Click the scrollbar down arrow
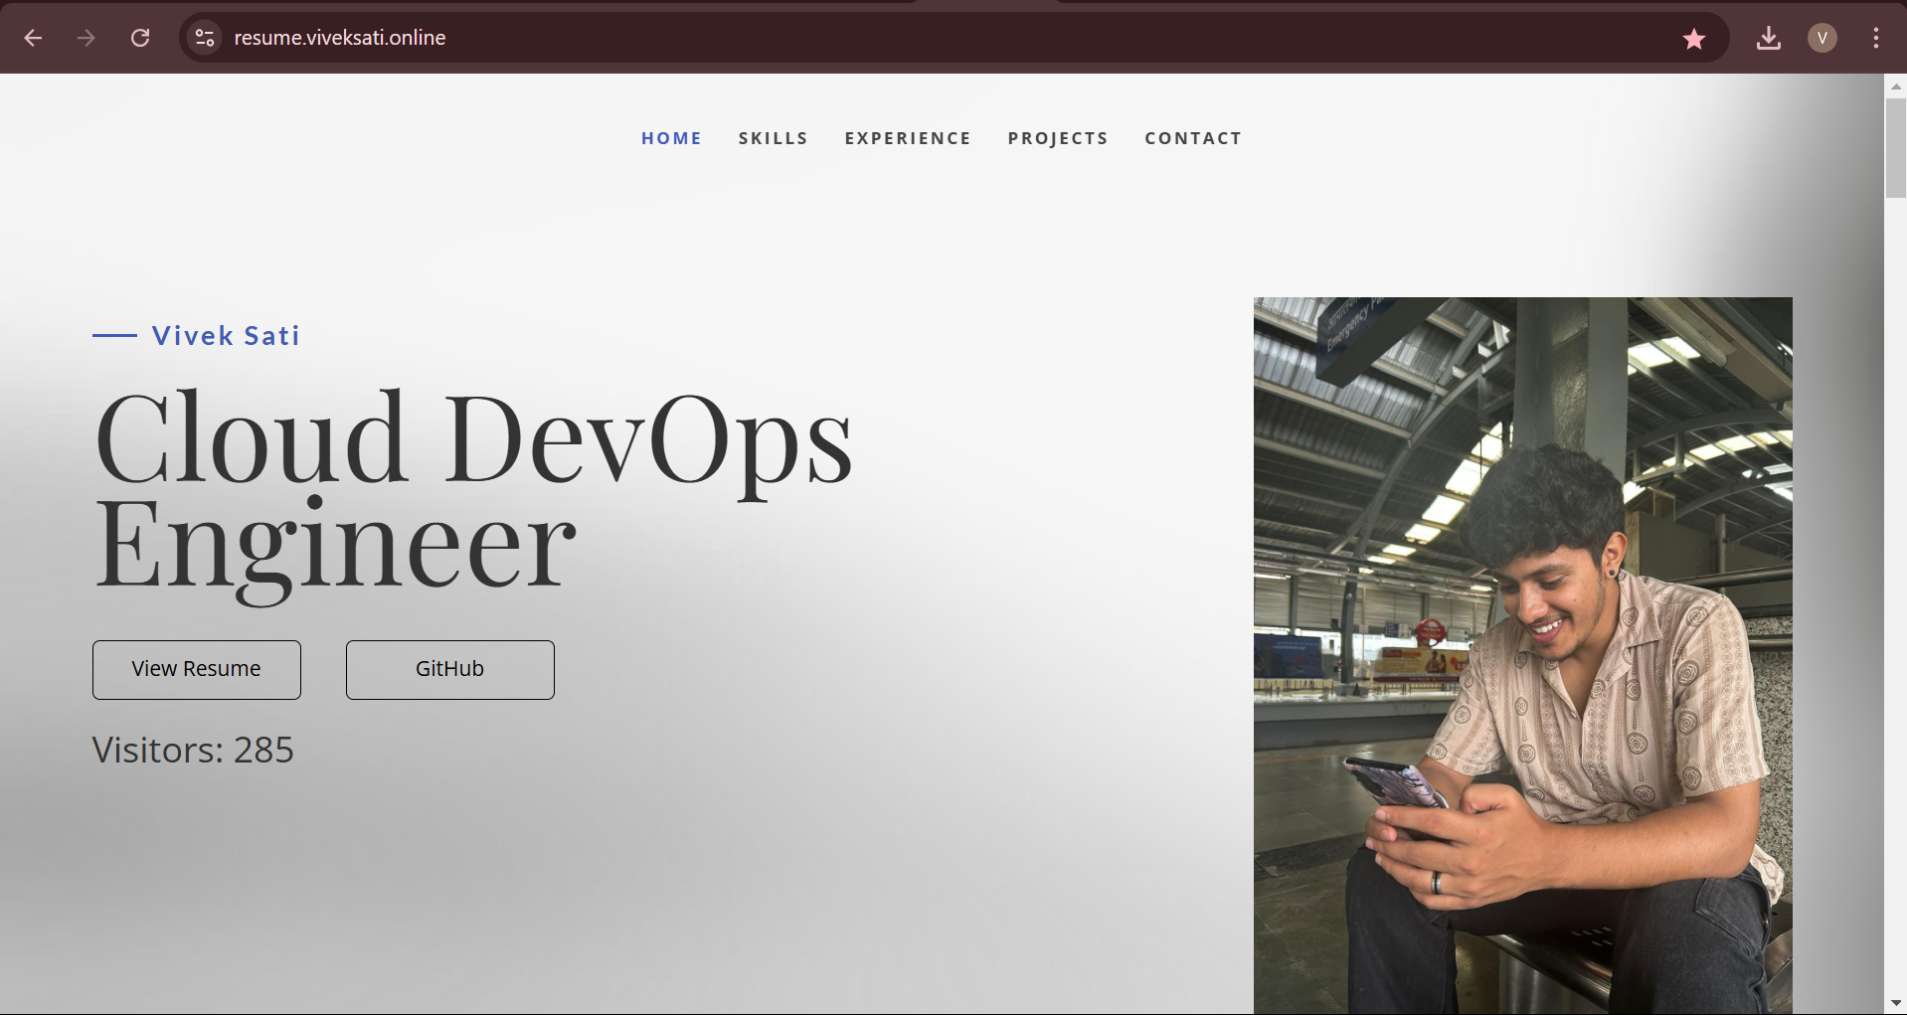 [x=1895, y=1003]
